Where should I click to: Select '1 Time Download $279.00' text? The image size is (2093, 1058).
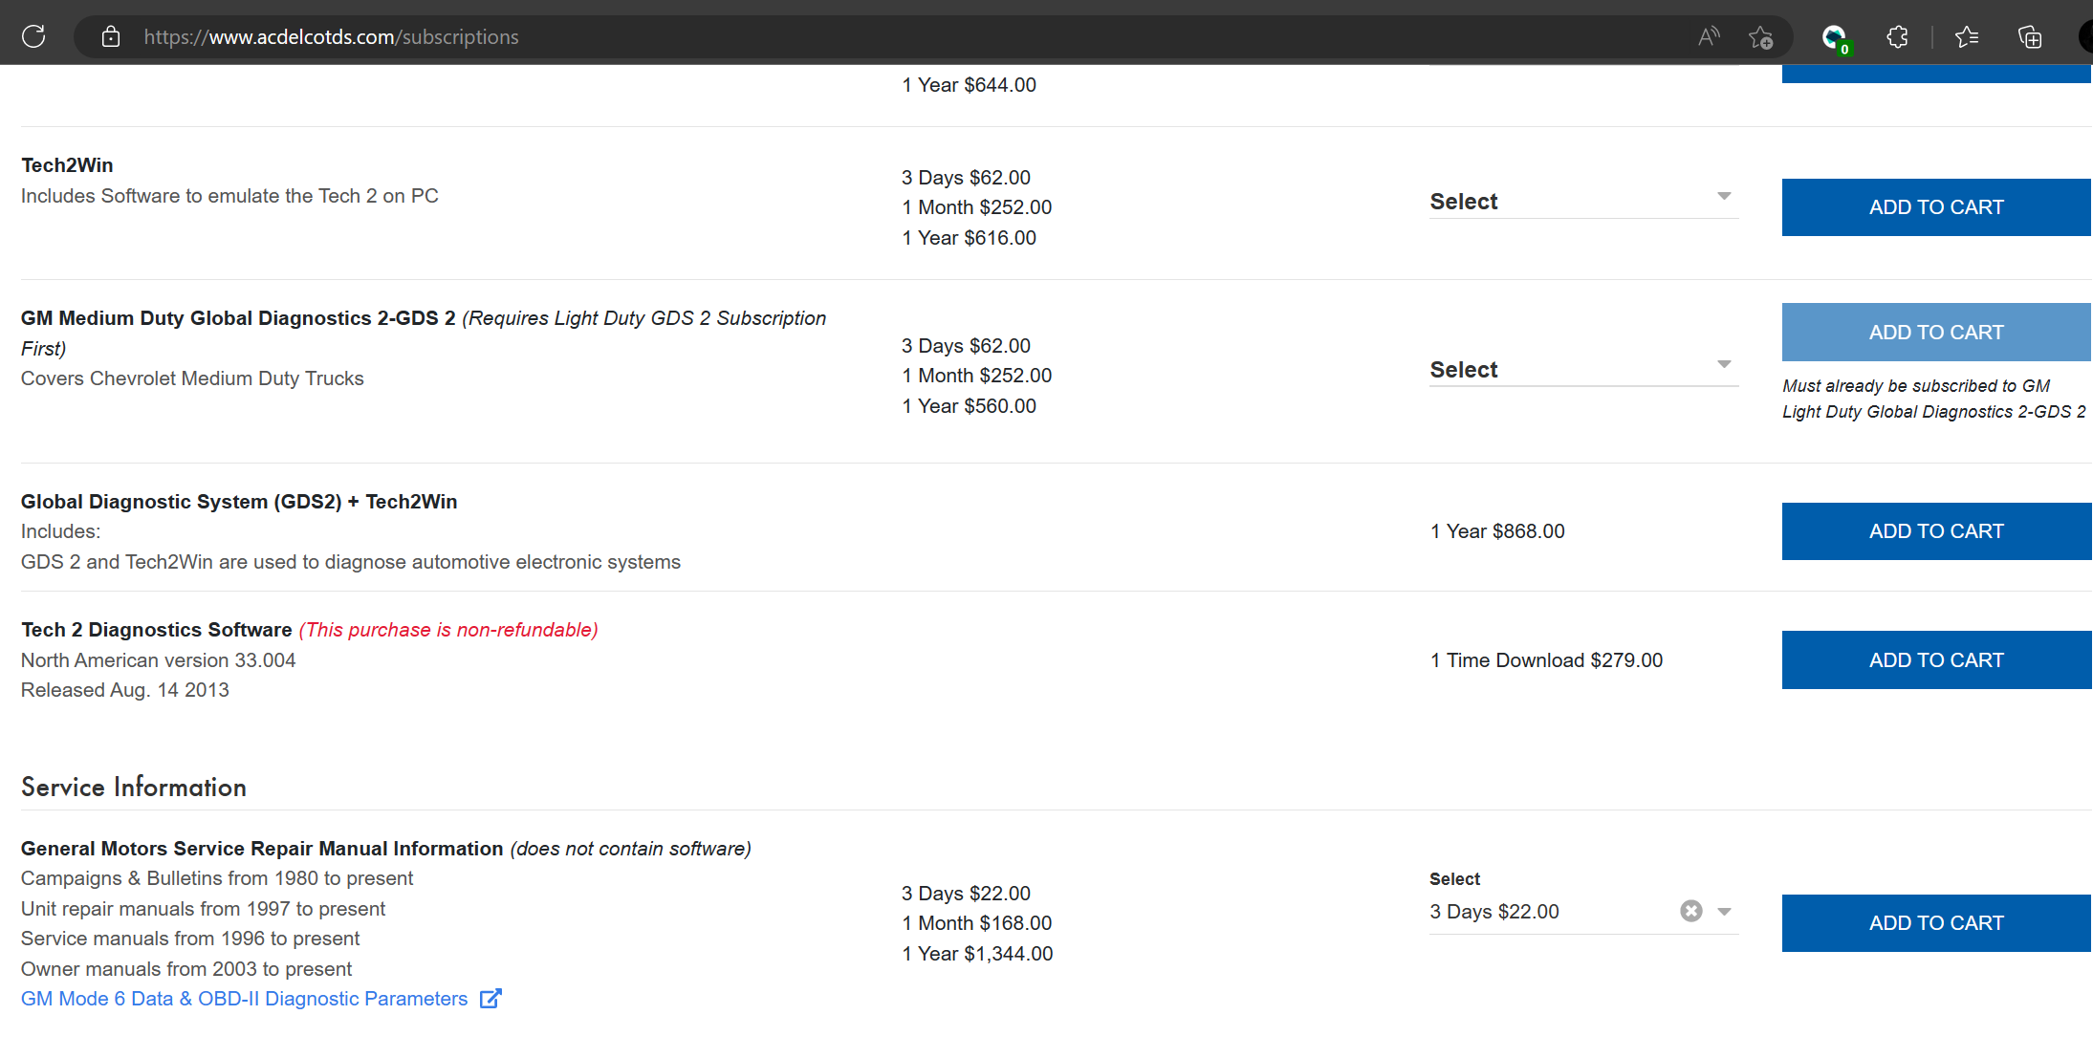click(x=1546, y=660)
